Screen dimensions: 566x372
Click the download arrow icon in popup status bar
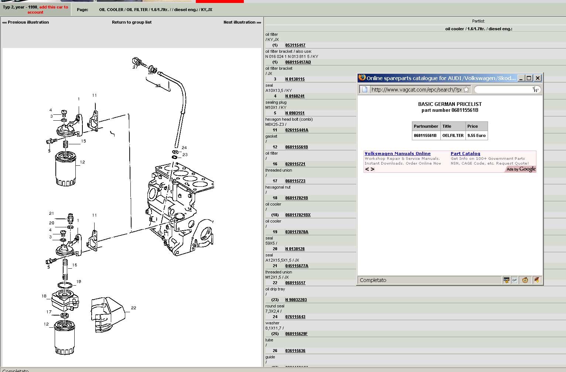[536, 280]
